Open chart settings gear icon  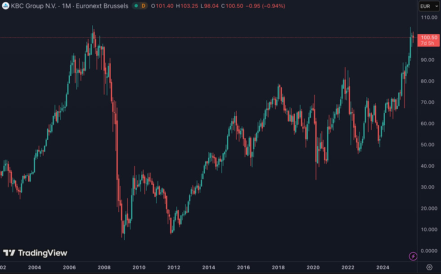429,267
